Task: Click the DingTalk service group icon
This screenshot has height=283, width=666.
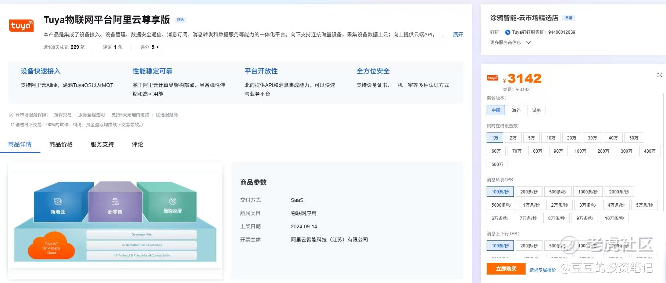Action: (508, 32)
